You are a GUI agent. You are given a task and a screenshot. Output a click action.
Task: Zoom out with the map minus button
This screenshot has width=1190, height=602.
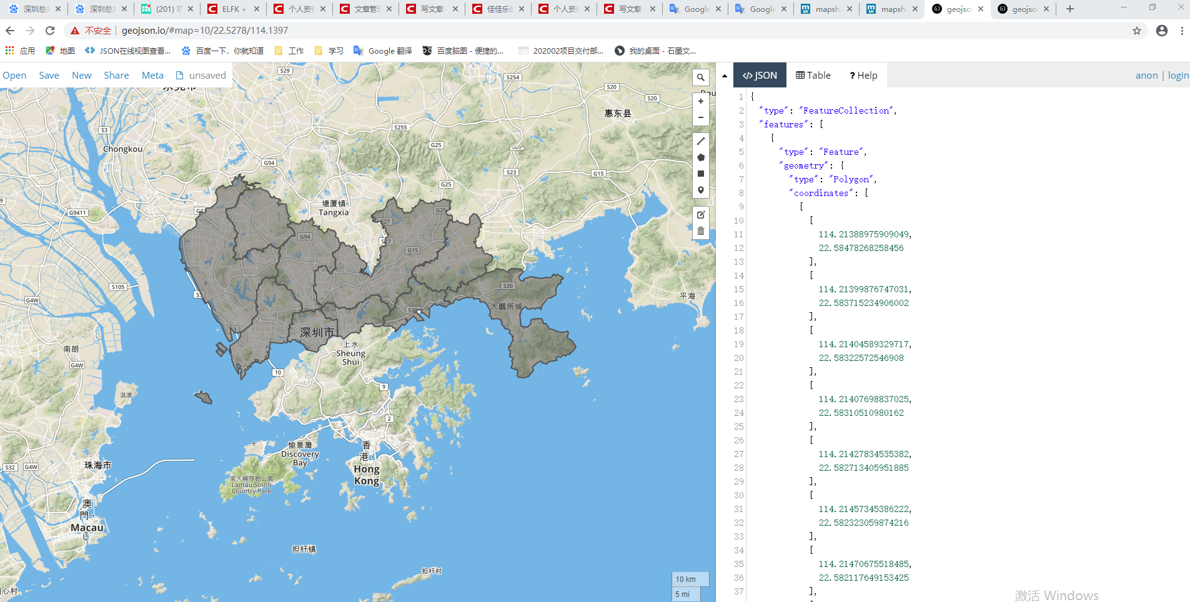click(700, 117)
